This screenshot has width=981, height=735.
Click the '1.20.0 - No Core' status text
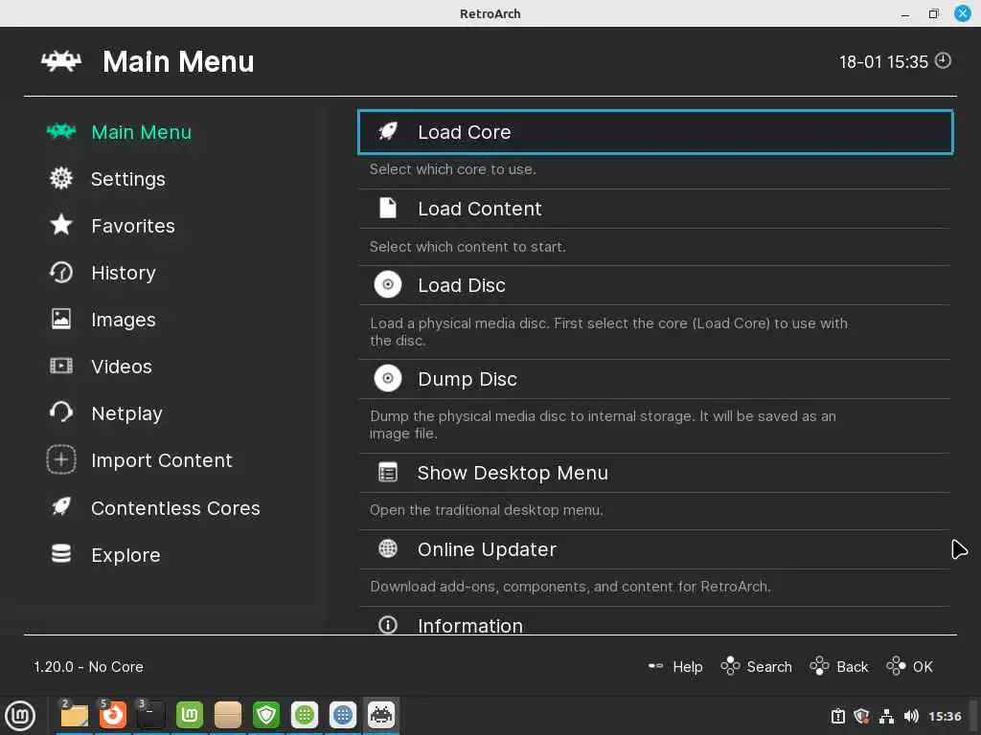coord(88,667)
